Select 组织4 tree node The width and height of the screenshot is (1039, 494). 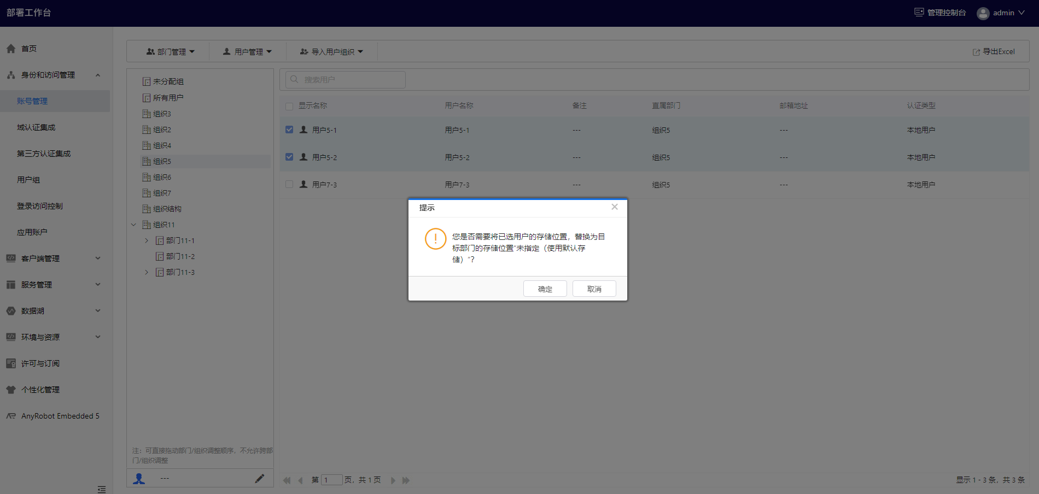pos(162,145)
